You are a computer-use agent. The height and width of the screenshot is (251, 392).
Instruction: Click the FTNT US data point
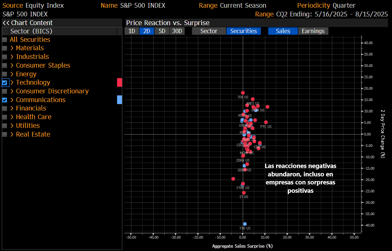[x=243, y=184]
